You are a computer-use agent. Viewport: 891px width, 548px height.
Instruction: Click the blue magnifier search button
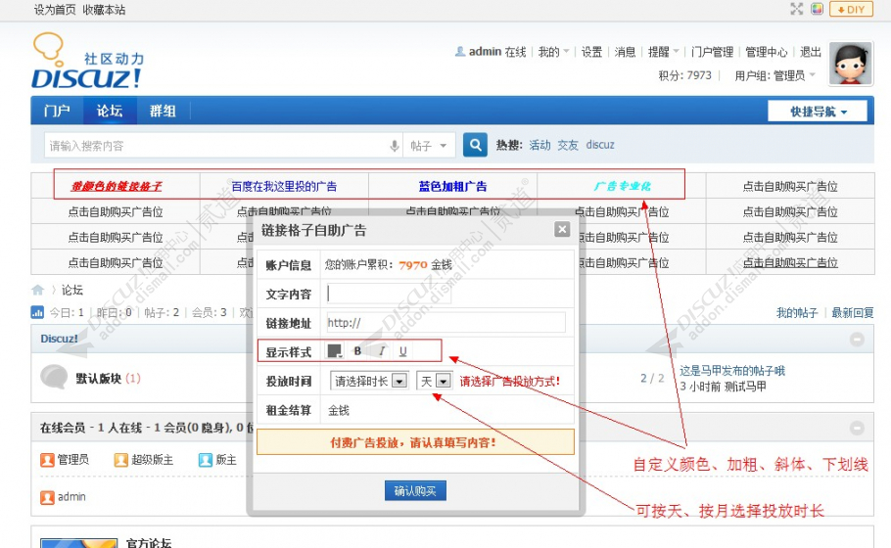pos(475,145)
